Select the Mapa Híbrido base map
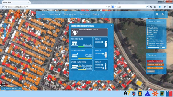This screenshot has width=173, height=97. click(x=148, y=30)
